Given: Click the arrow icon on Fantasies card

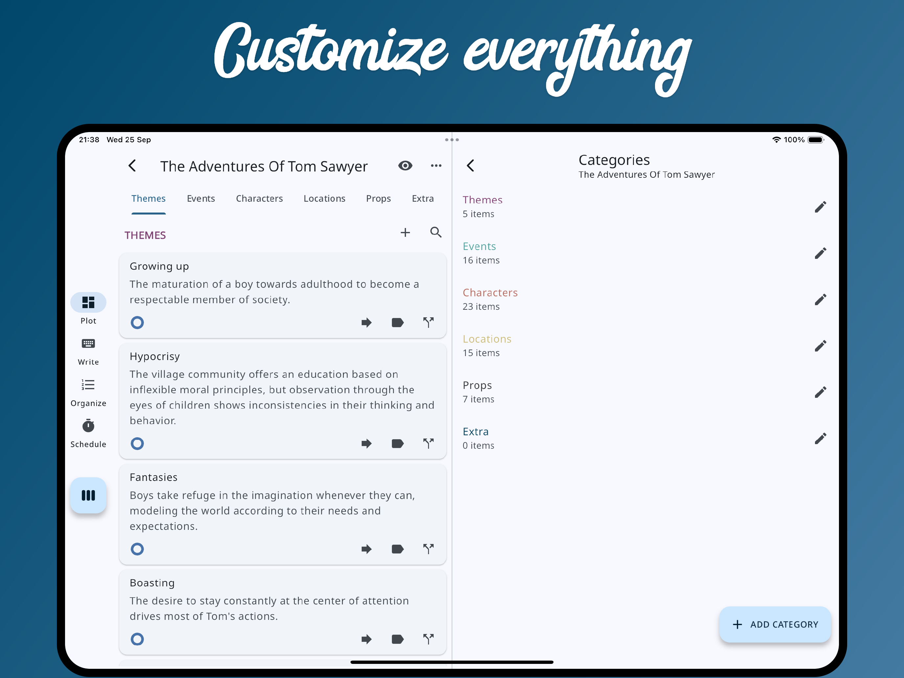Looking at the screenshot, I should [x=367, y=549].
